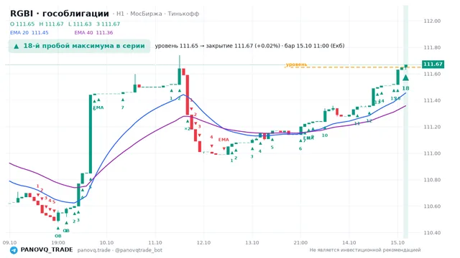Click the chart title 'RGBI · гособлигации'
The width and height of the screenshot is (460, 258).
[60, 14]
